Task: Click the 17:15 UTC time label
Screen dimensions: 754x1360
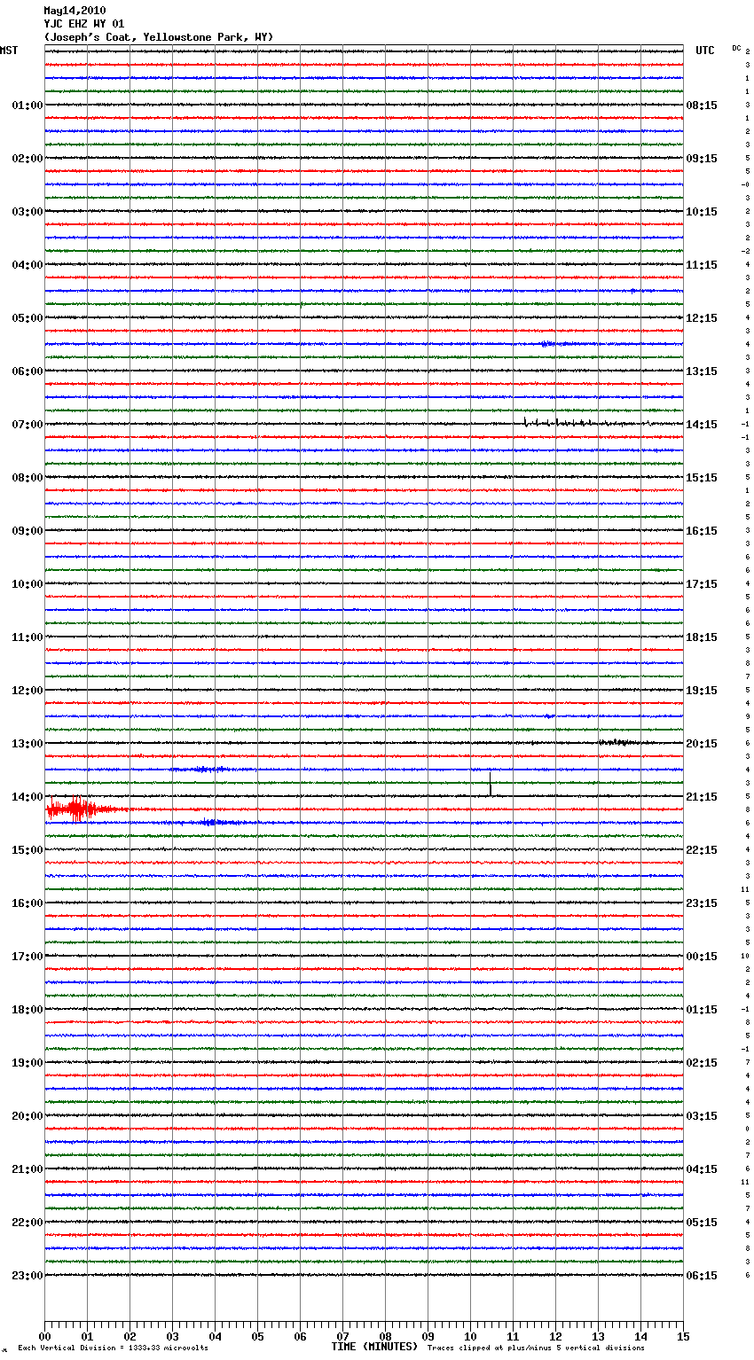Action: (x=702, y=584)
